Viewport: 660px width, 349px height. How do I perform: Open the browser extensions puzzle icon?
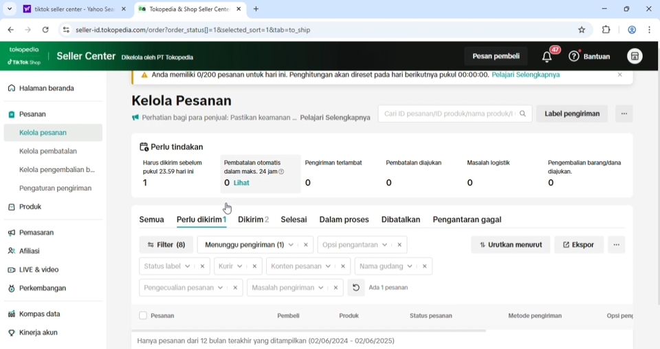tap(606, 30)
